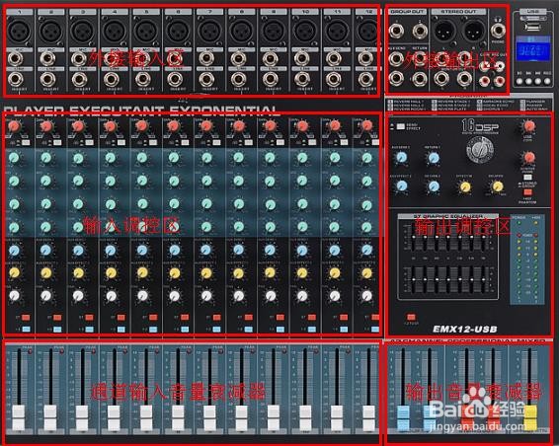559x446 pixels.
Task: Click the blue Return 1 knob
Action: click(x=433, y=157)
